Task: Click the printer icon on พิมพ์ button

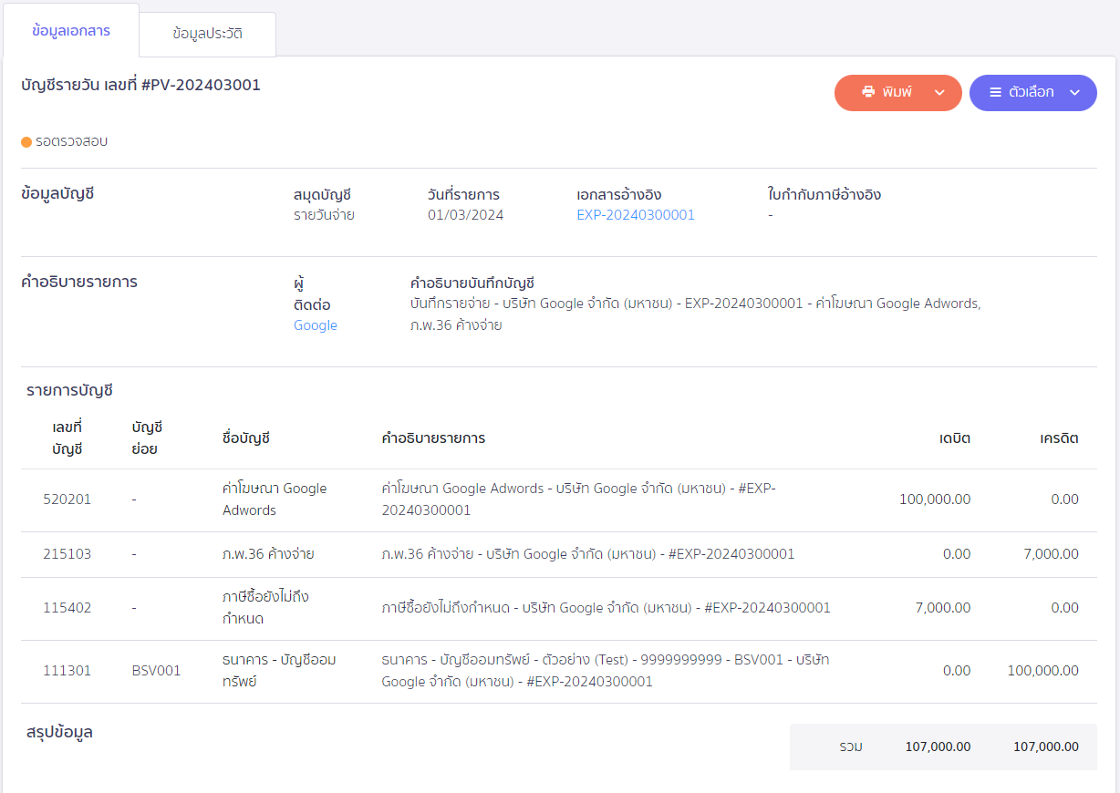Action: 868,92
